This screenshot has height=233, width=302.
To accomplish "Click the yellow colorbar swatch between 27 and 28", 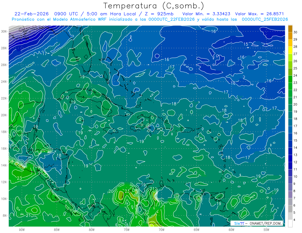I will tap(290, 50).
